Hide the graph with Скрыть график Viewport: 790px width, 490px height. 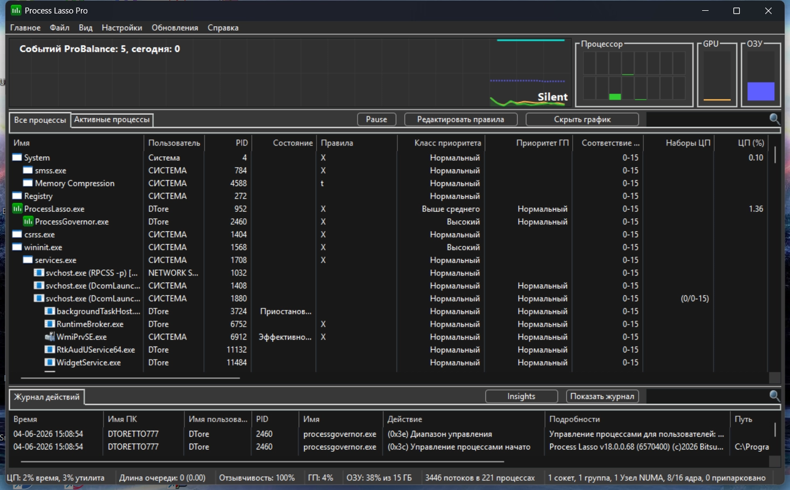tap(582, 120)
